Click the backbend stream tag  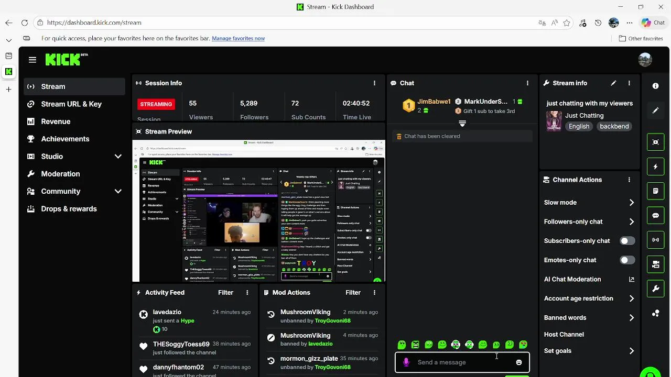click(614, 126)
